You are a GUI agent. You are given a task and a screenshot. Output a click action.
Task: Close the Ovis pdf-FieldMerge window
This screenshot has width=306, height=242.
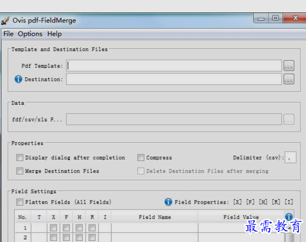point(295,18)
